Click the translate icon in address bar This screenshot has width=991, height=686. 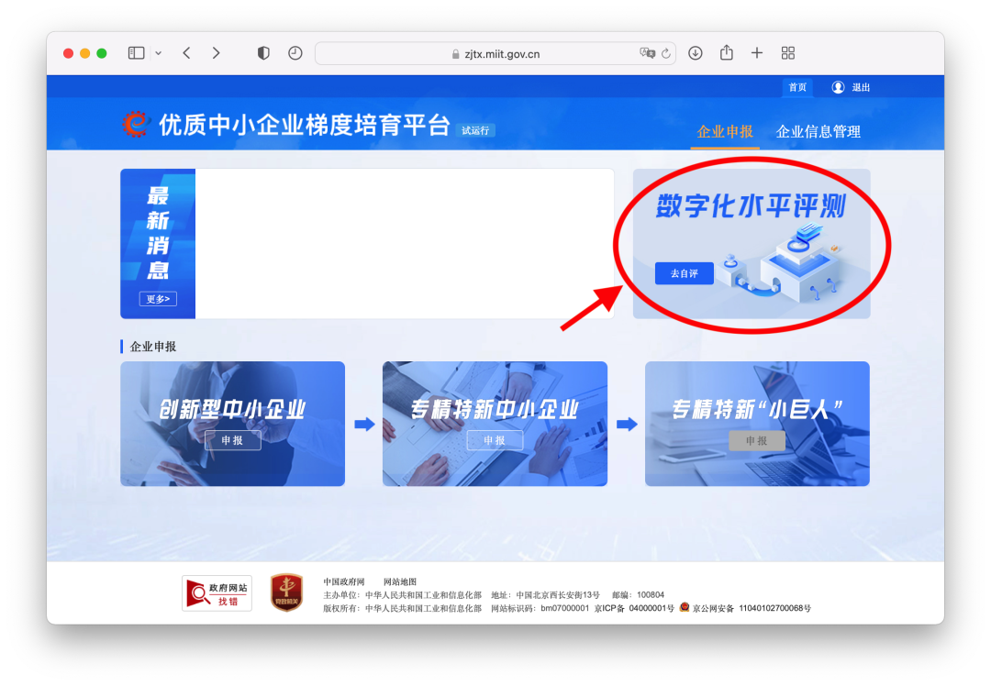(x=647, y=53)
